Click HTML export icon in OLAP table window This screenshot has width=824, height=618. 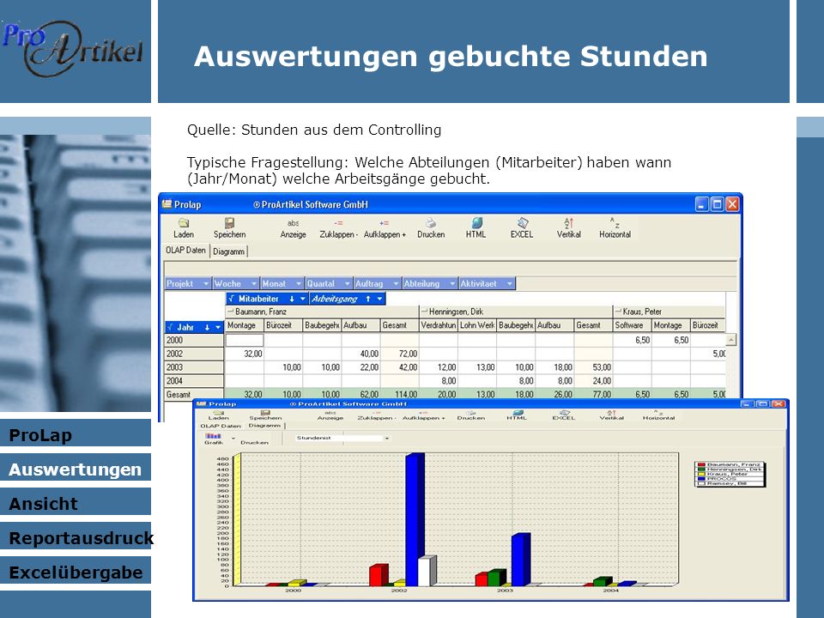point(476,223)
